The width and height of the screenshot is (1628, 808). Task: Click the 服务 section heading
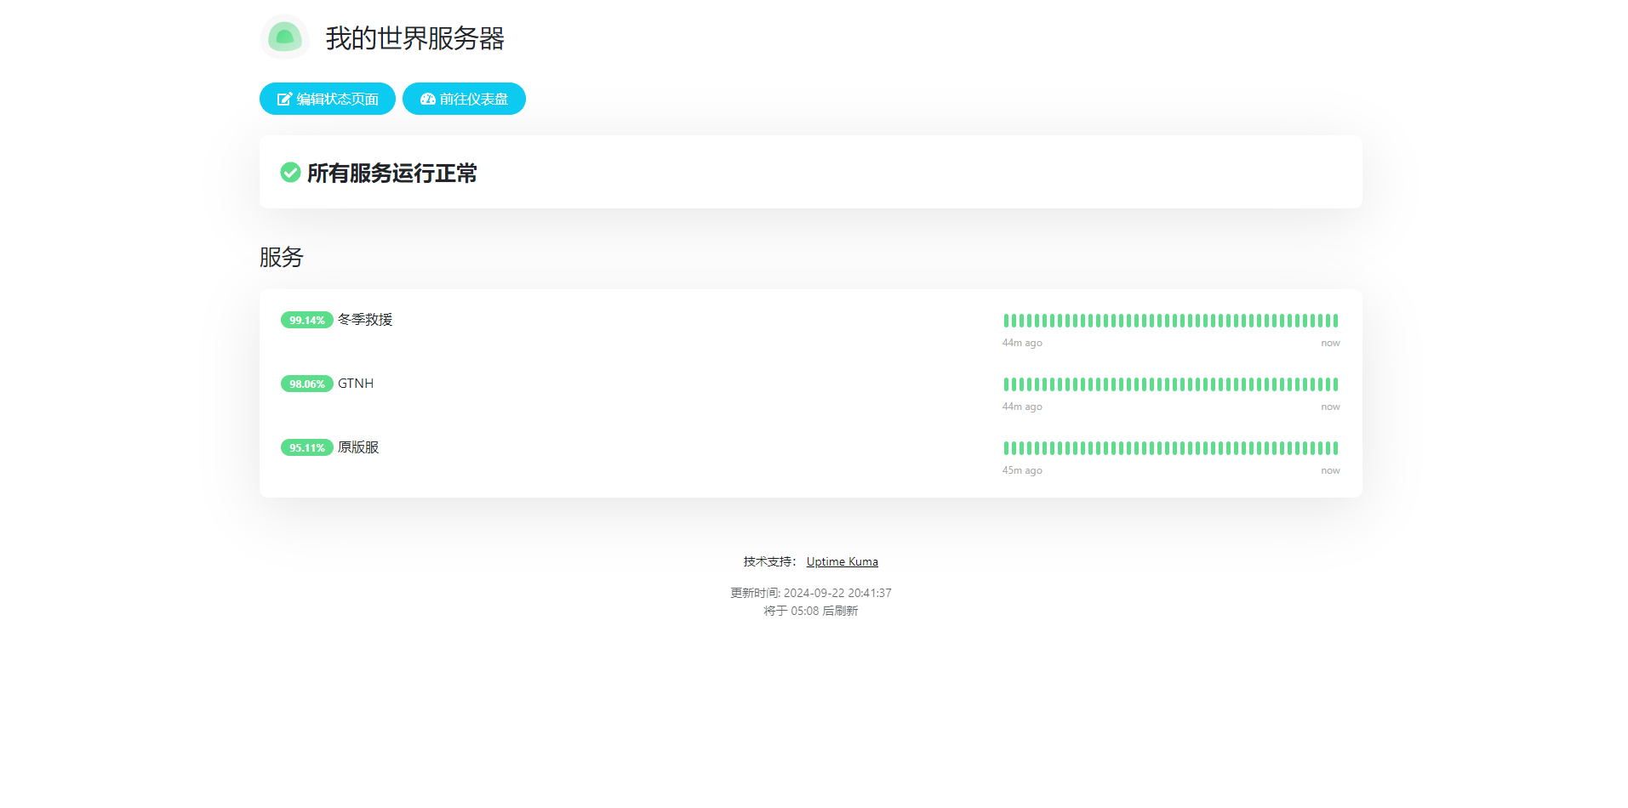coord(282,257)
